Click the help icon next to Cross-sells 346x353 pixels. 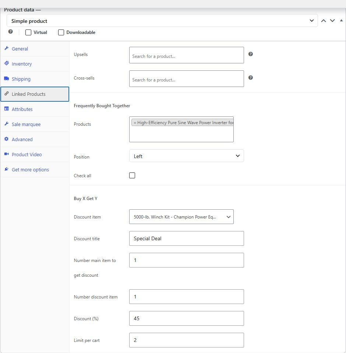click(x=250, y=78)
